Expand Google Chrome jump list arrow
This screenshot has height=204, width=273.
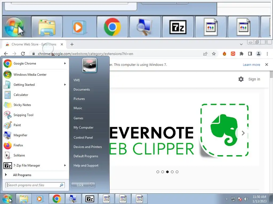pyautogui.click(x=65, y=63)
